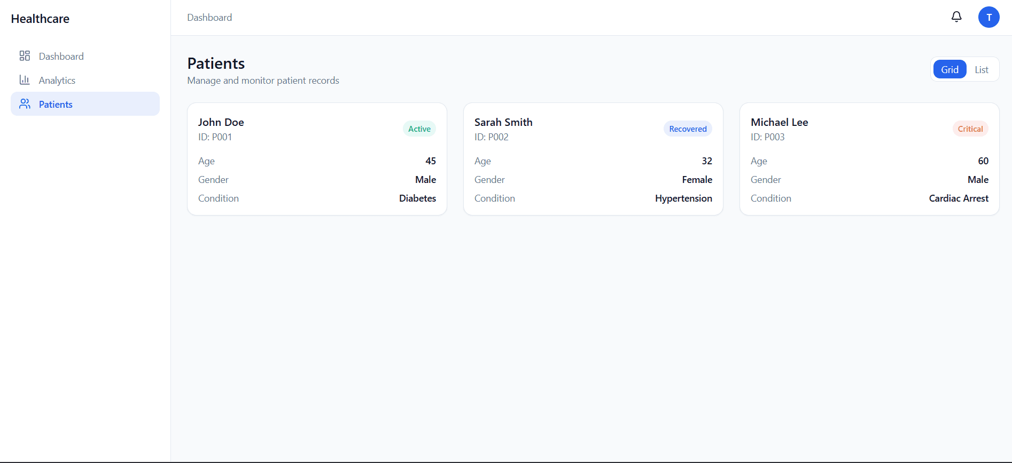Switch to List view
The width and height of the screenshot is (1012, 463).
point(981,69)
